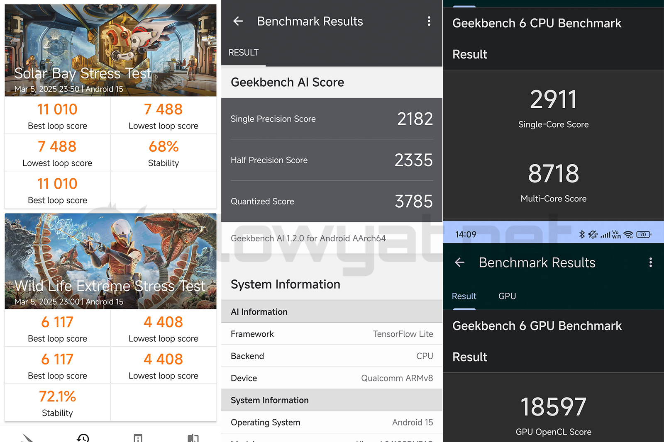
Task: Tap Wild Life Extreme 72.1% Stability cell
Action: [x=57, y=403]
